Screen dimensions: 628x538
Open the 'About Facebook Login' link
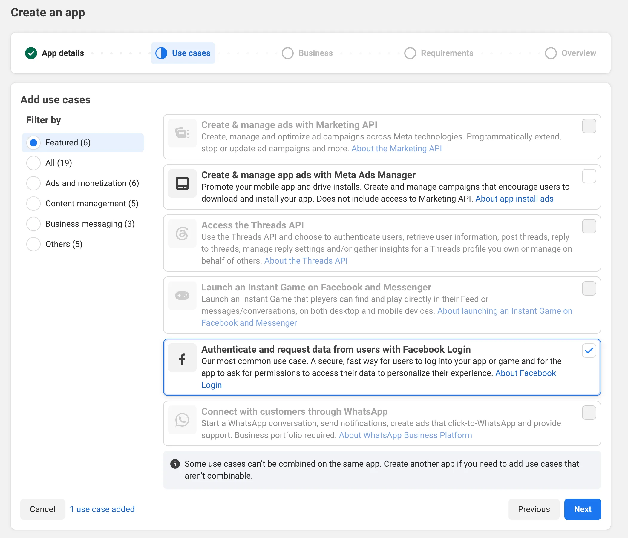pos(526,373)
